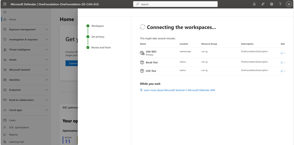
Task: Click the Learning hub icon
Action: coord(5,142)
